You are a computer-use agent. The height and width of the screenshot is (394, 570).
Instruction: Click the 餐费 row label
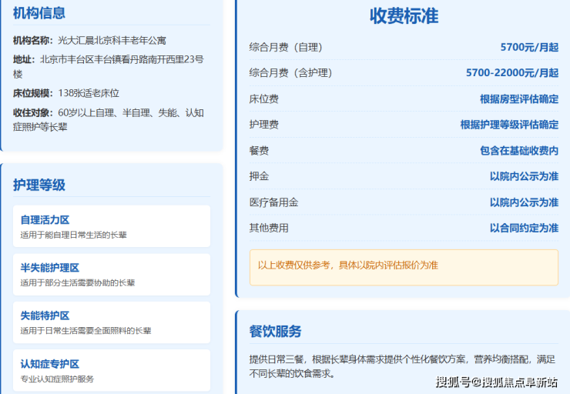click(x=259, y=151)
